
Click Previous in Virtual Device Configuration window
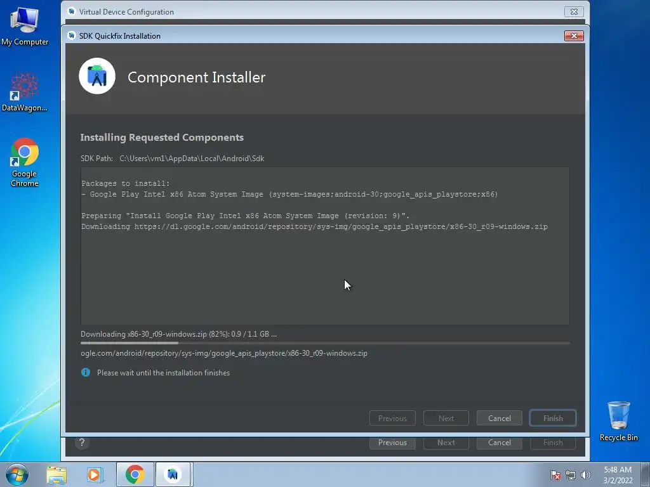(x=392, y=442)
